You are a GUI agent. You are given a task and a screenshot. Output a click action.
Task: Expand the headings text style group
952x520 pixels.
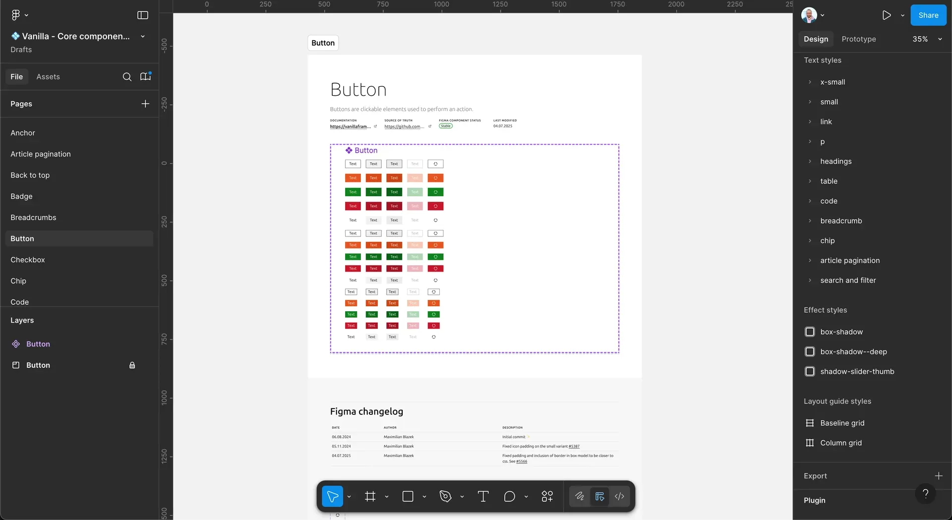[x=810, y=161]
